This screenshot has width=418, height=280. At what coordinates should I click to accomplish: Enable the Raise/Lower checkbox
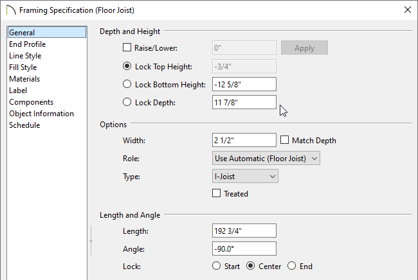(x=127, y=48)
